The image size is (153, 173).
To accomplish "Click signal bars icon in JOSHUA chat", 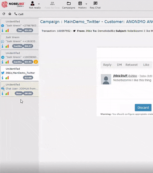I will point(7,93).
